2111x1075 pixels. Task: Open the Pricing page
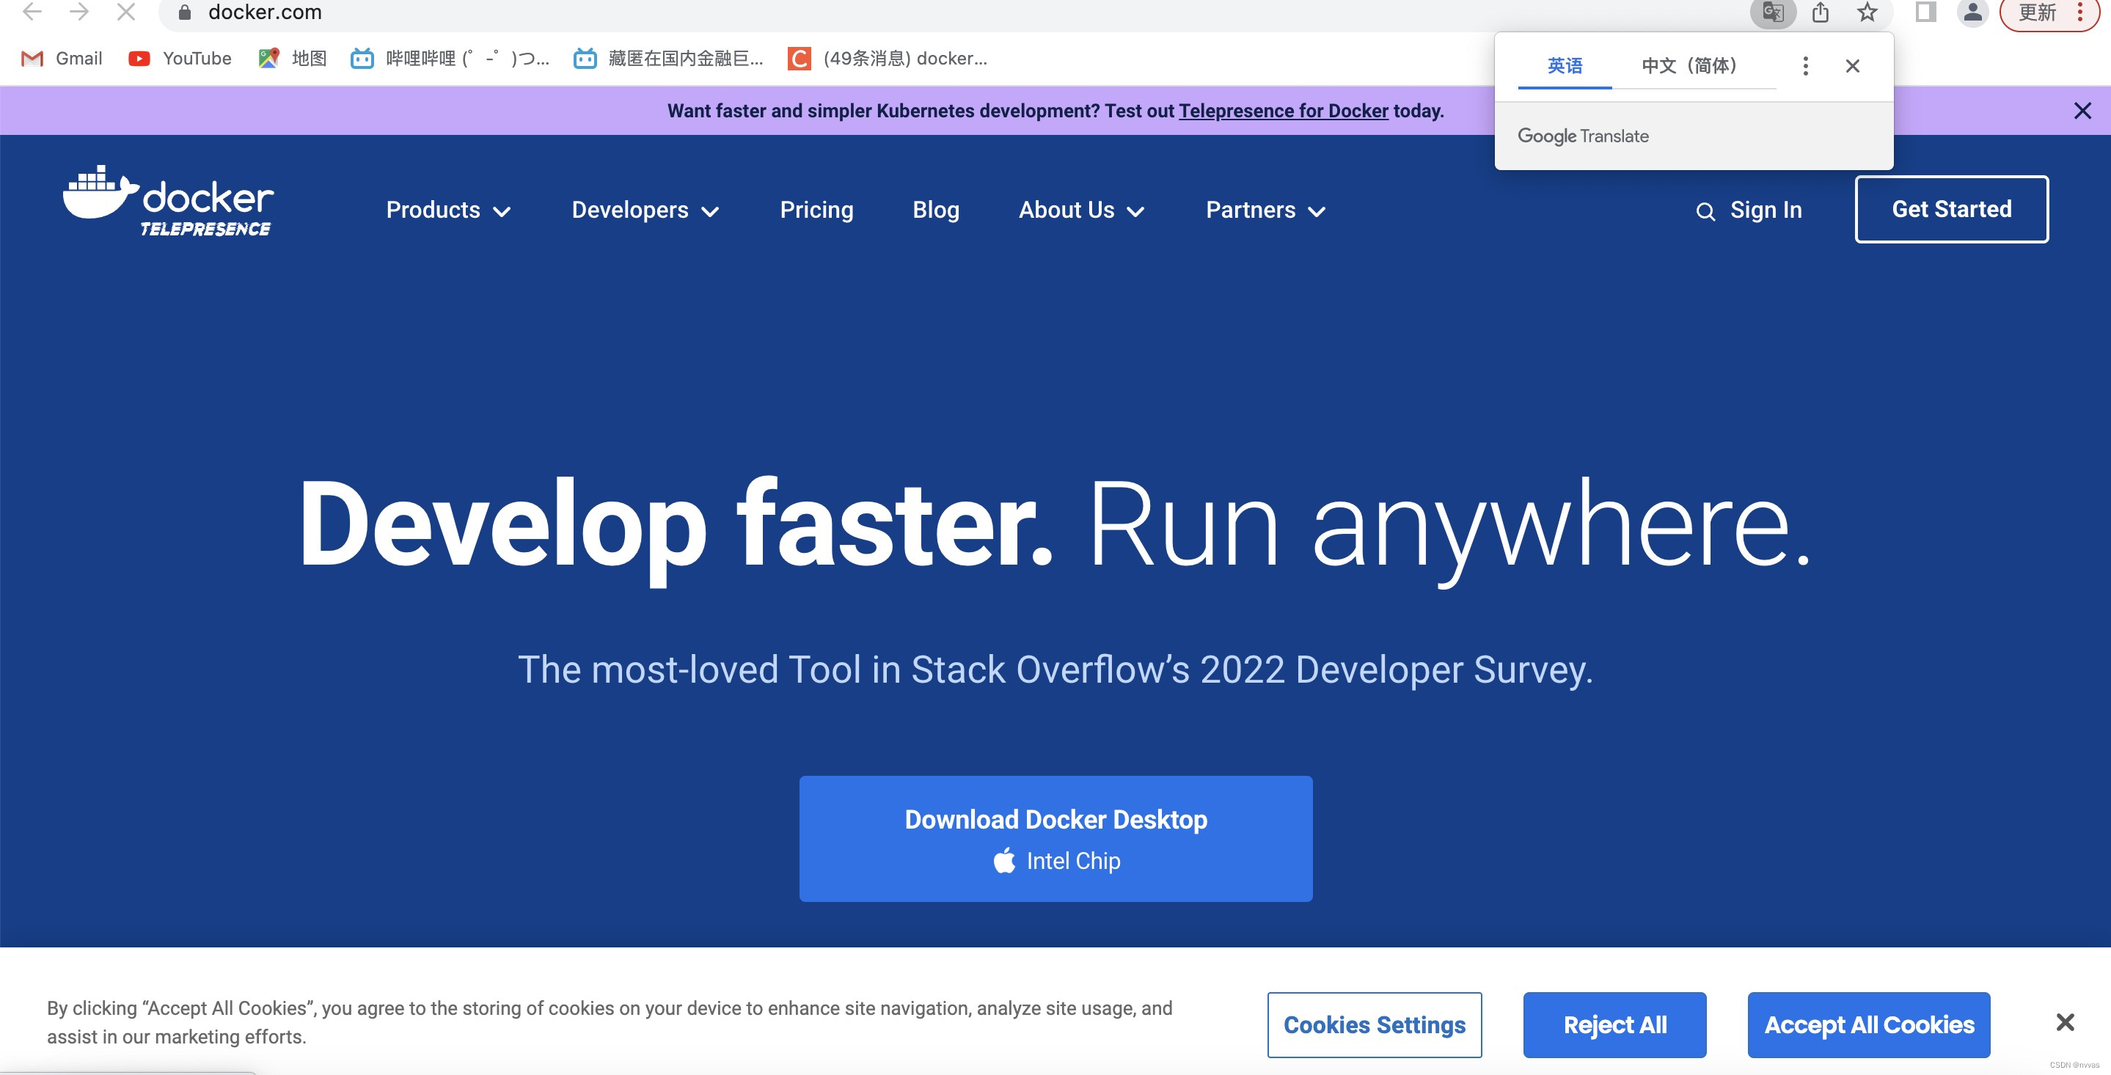[x=816, y=210]
